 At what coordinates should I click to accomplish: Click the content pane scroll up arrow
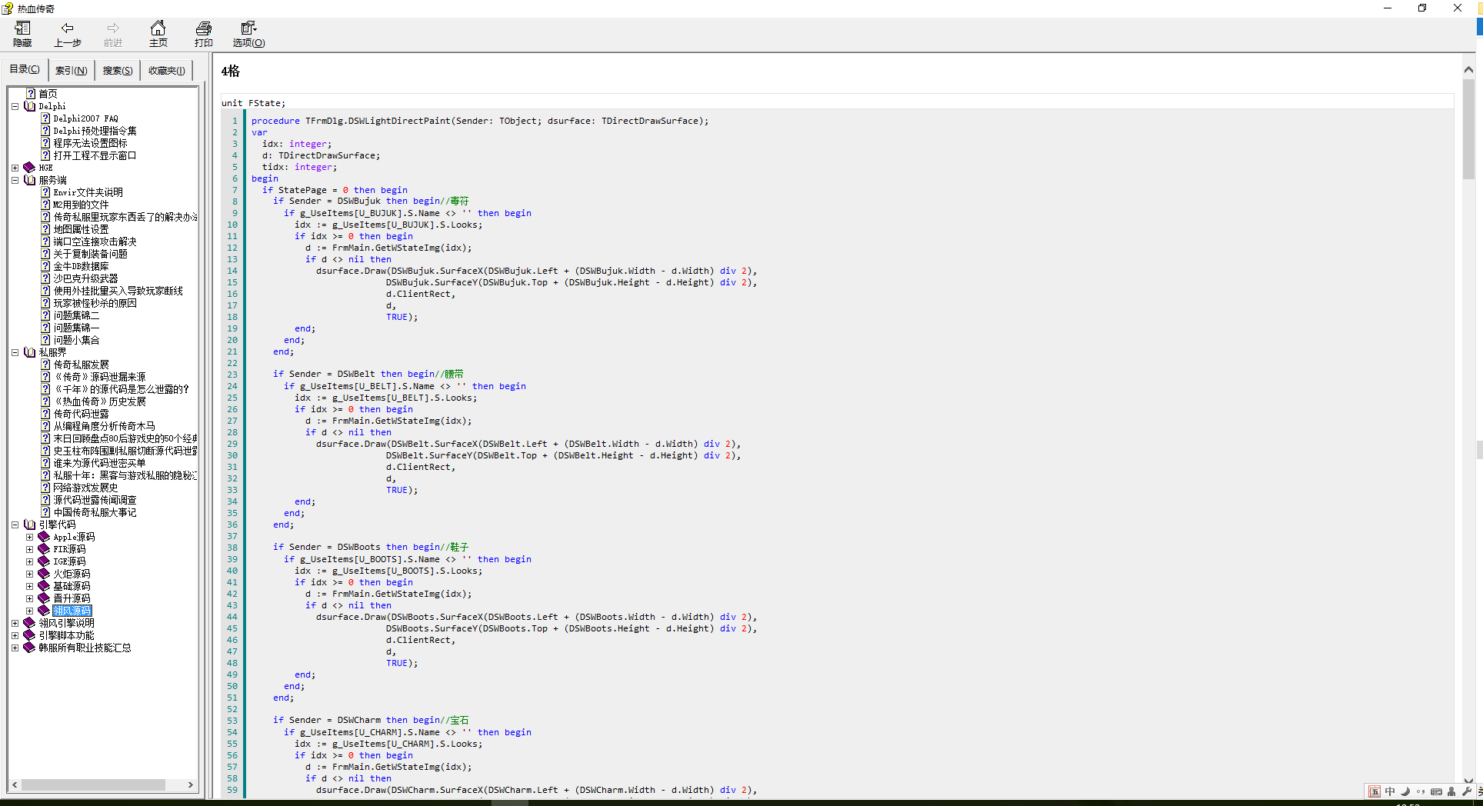1468,70
